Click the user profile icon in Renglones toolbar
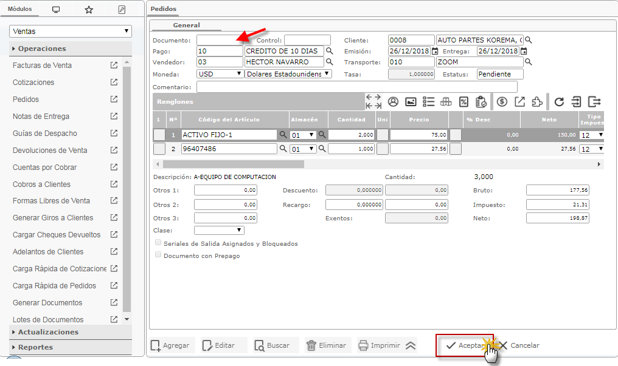 point(393,102)
